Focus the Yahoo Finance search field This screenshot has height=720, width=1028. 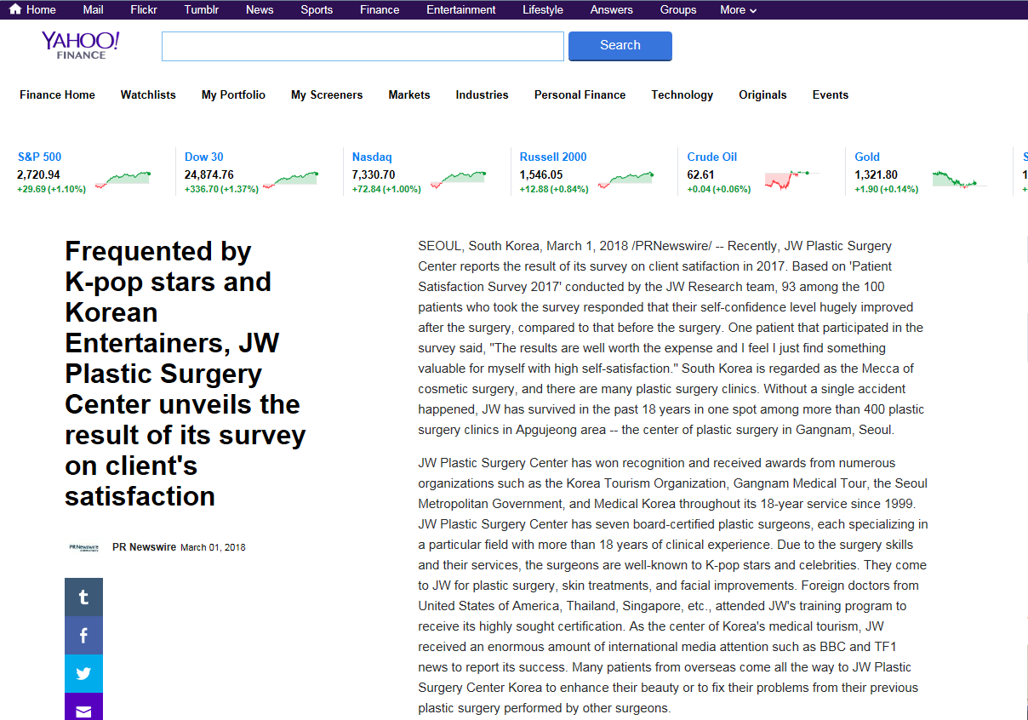pyautogui.click(x=363, y=46)
